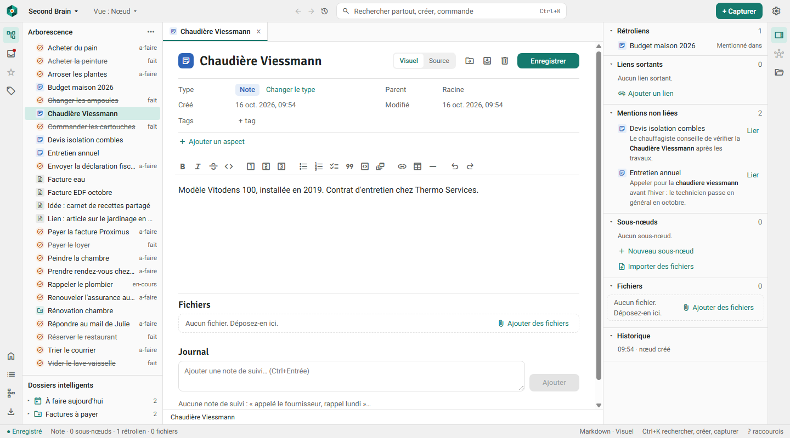The image size is (790, 438).
Task: Open the inbox from the left rail
Action: coord(11,54)
